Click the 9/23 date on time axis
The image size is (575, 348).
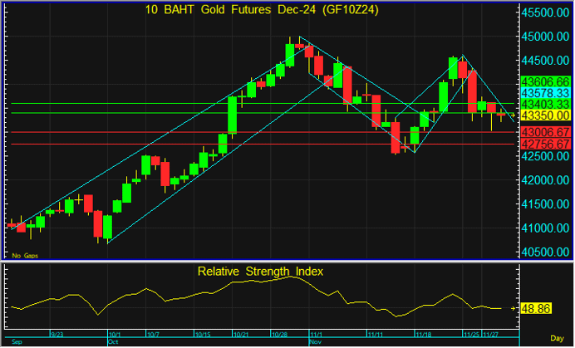(x=57, y=334)
